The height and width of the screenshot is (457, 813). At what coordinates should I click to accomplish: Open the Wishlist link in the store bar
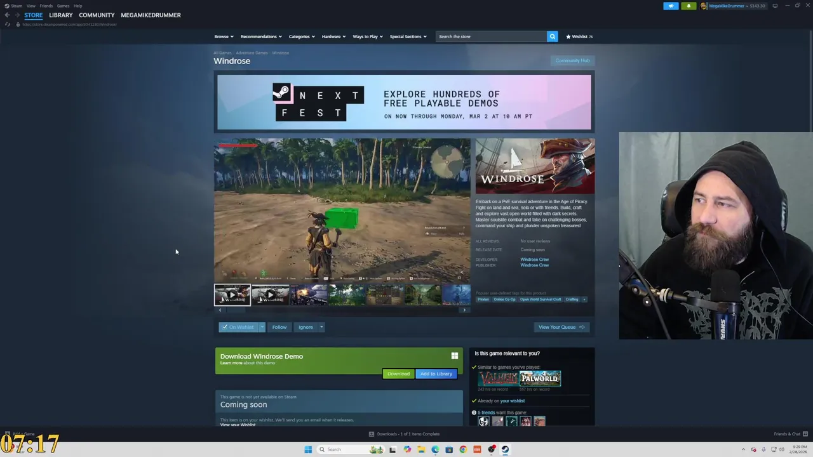click(x=579, y=36)
